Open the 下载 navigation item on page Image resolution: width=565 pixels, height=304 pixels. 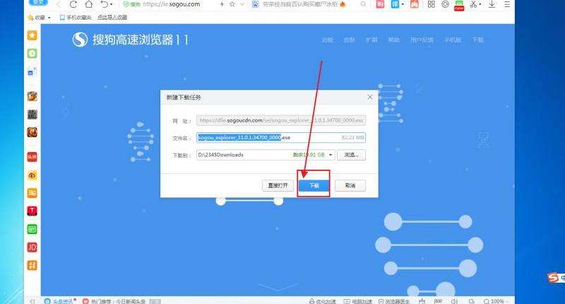pyautogui.click(x=478, y=40)
